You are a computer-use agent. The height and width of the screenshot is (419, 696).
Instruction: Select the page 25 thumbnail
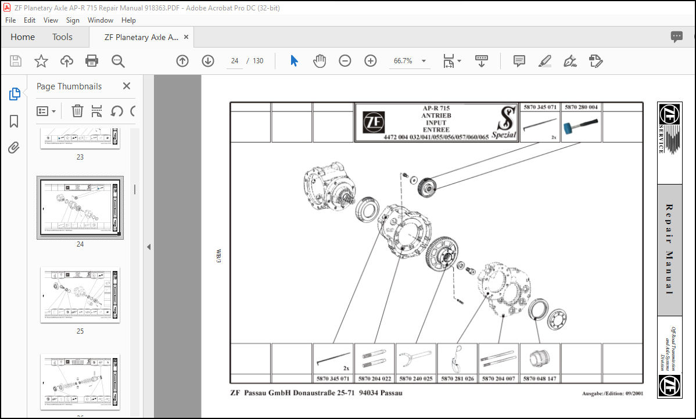[80, 295]
